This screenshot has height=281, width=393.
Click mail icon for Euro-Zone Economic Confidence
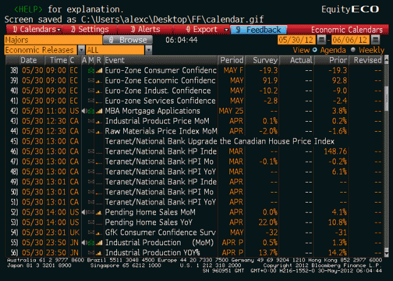click(x=91, y=80)
